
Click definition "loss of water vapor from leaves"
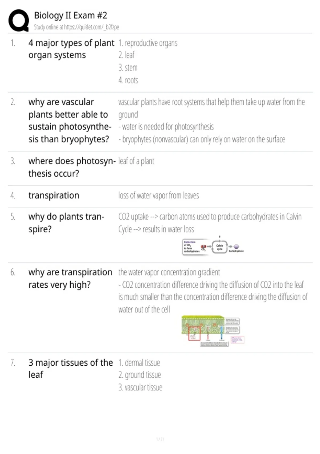tap(158, 195)
